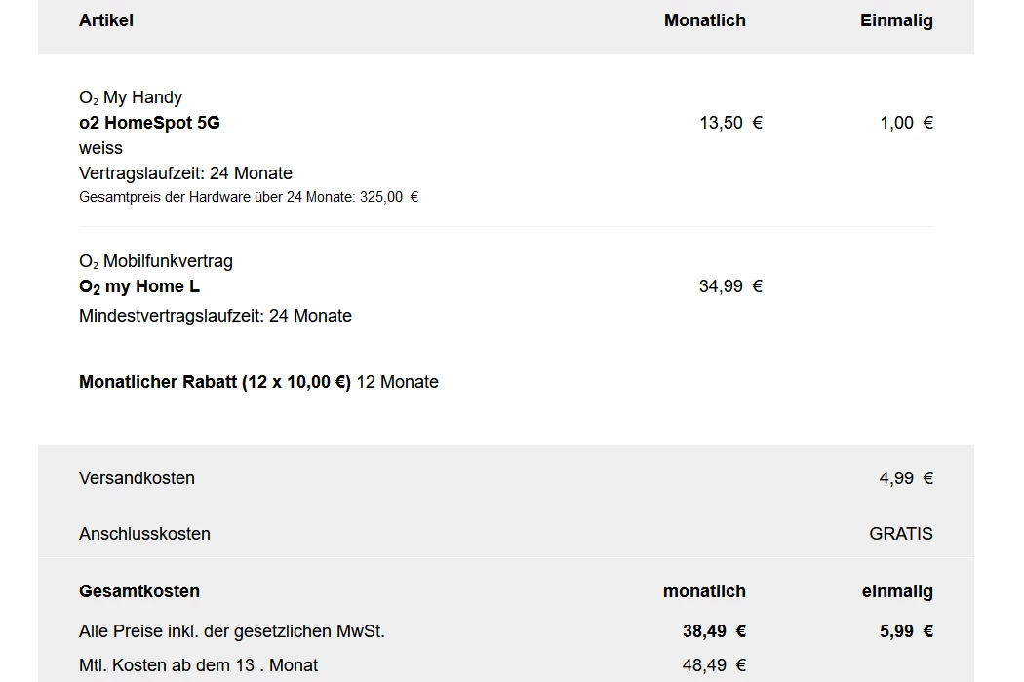Click the Einmalig column header
This screenshot has width=1024, height=682.
pos(895,20)
